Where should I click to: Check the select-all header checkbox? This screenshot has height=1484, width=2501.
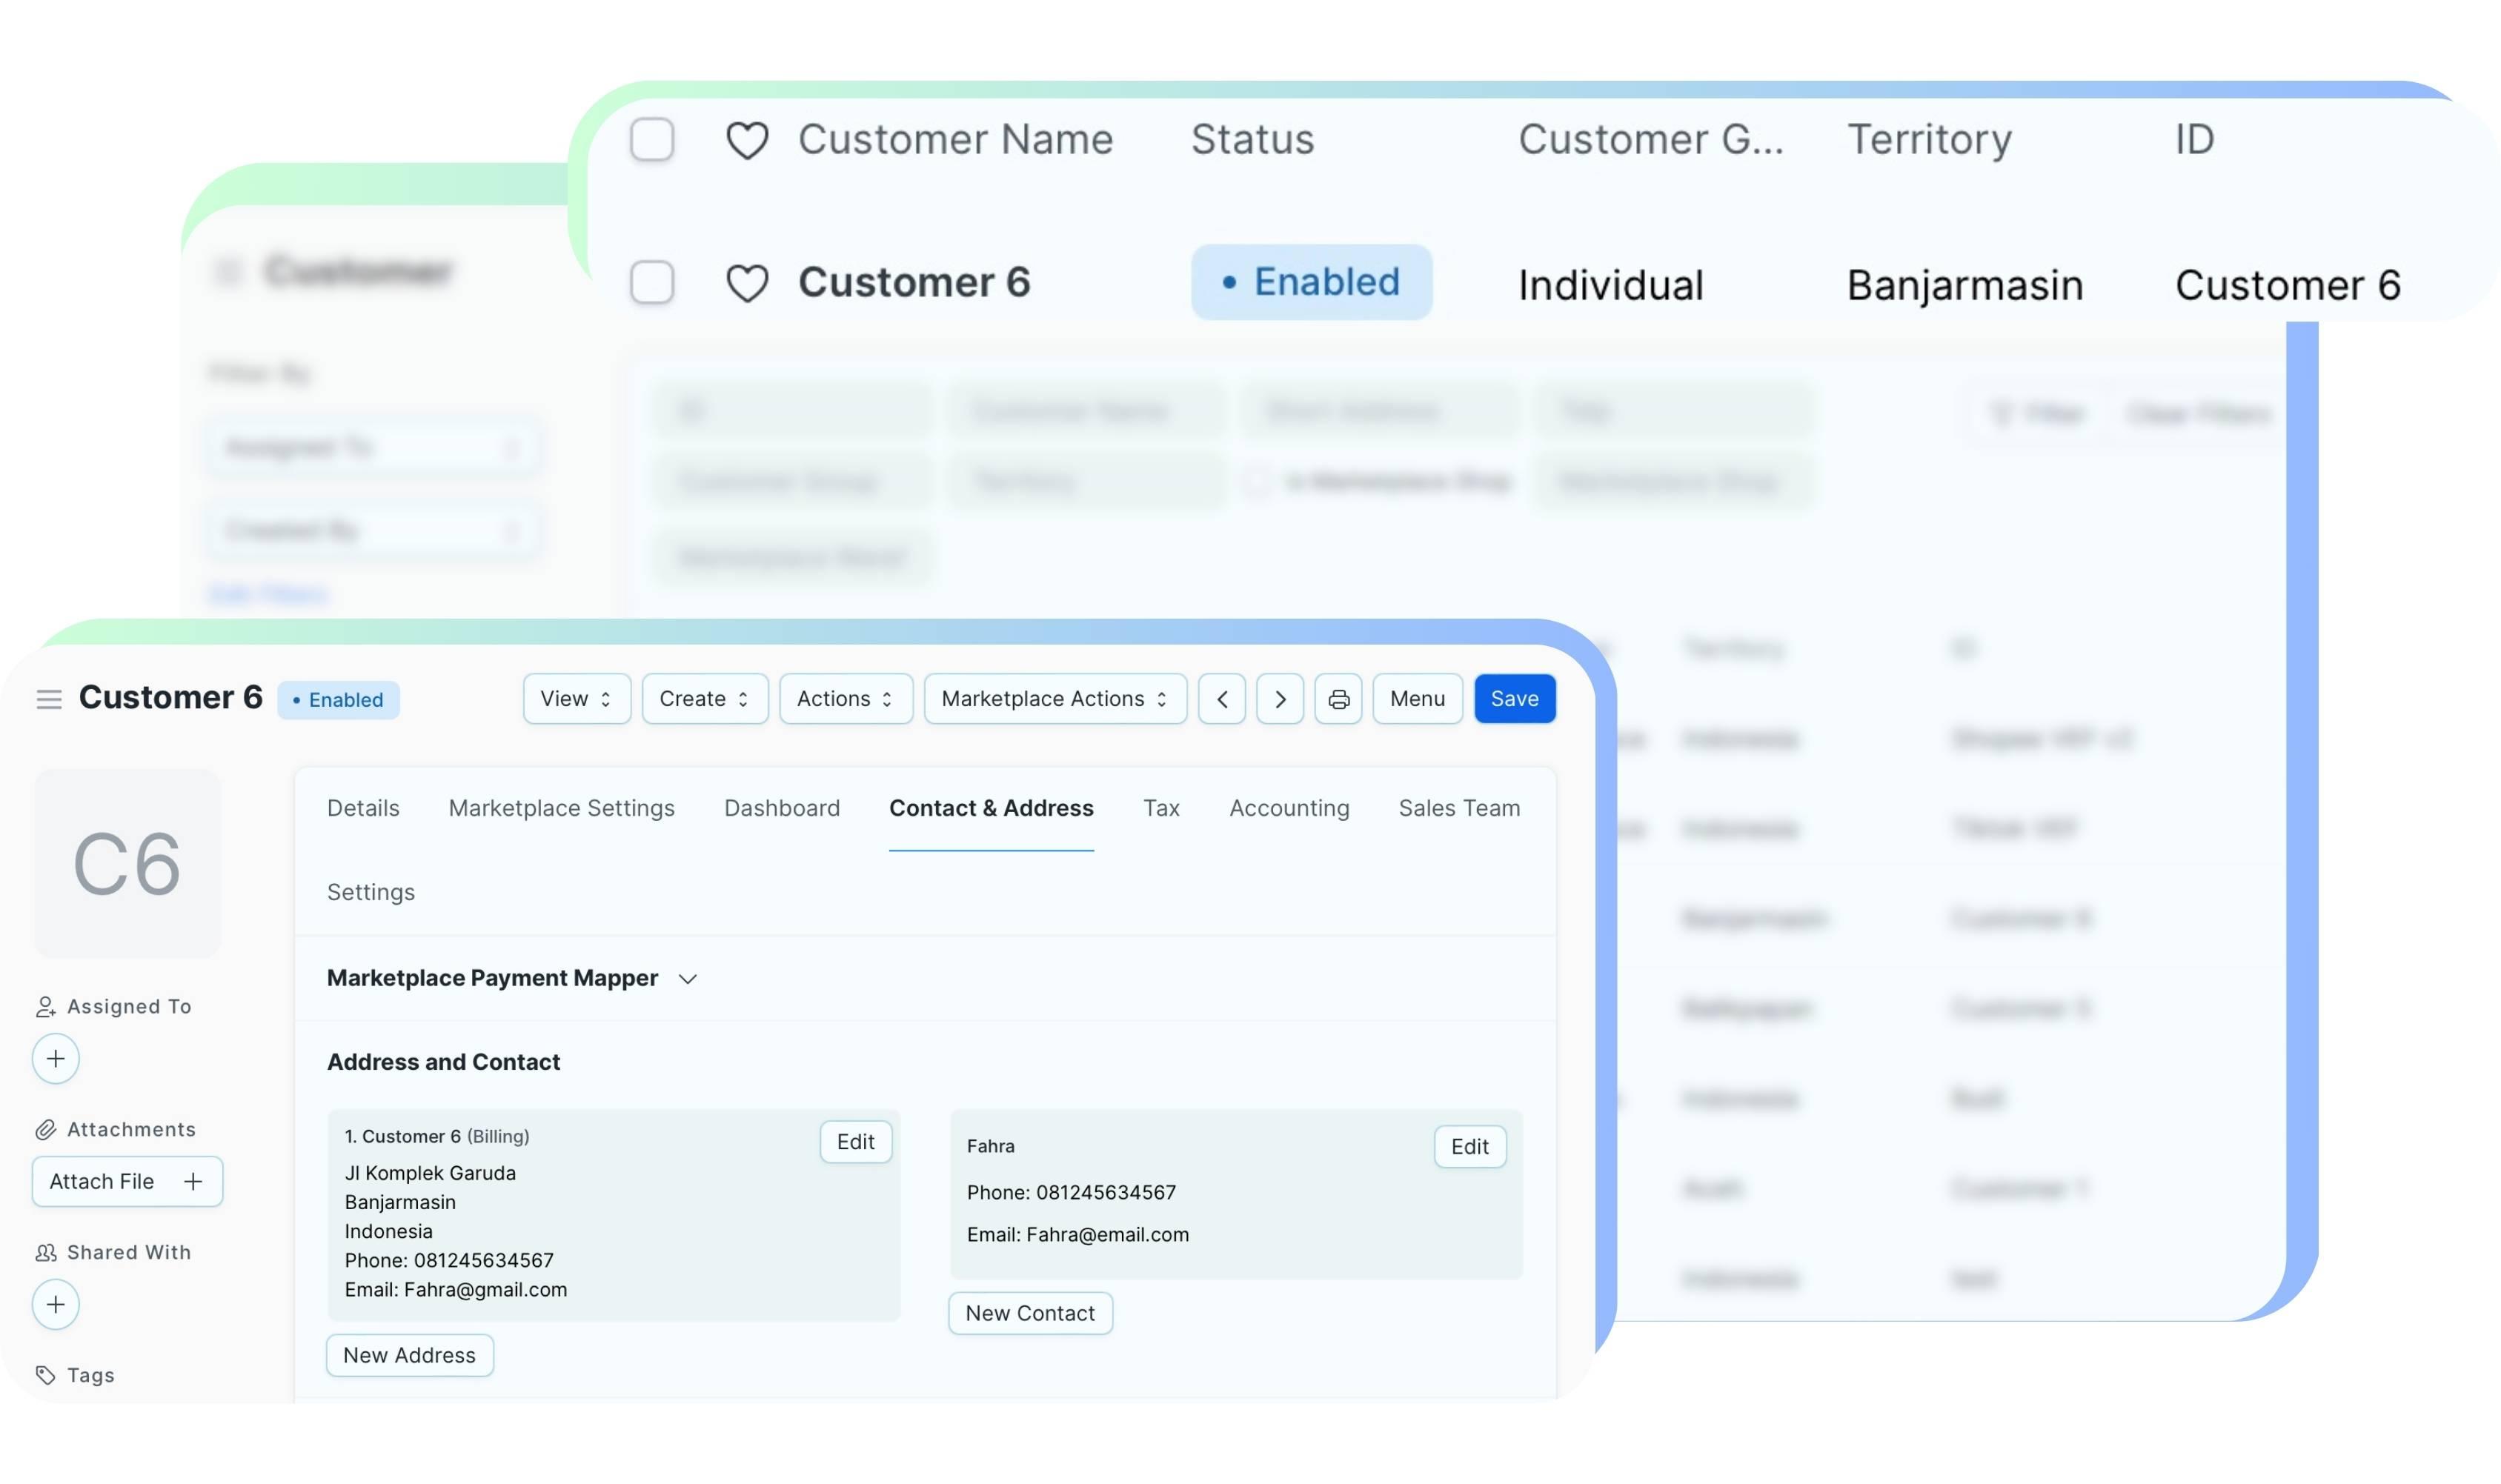[x=652, y=140]
